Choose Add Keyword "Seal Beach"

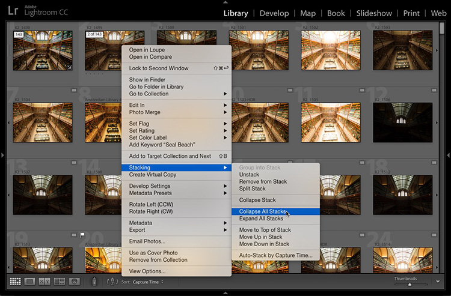tap(176, 145)
